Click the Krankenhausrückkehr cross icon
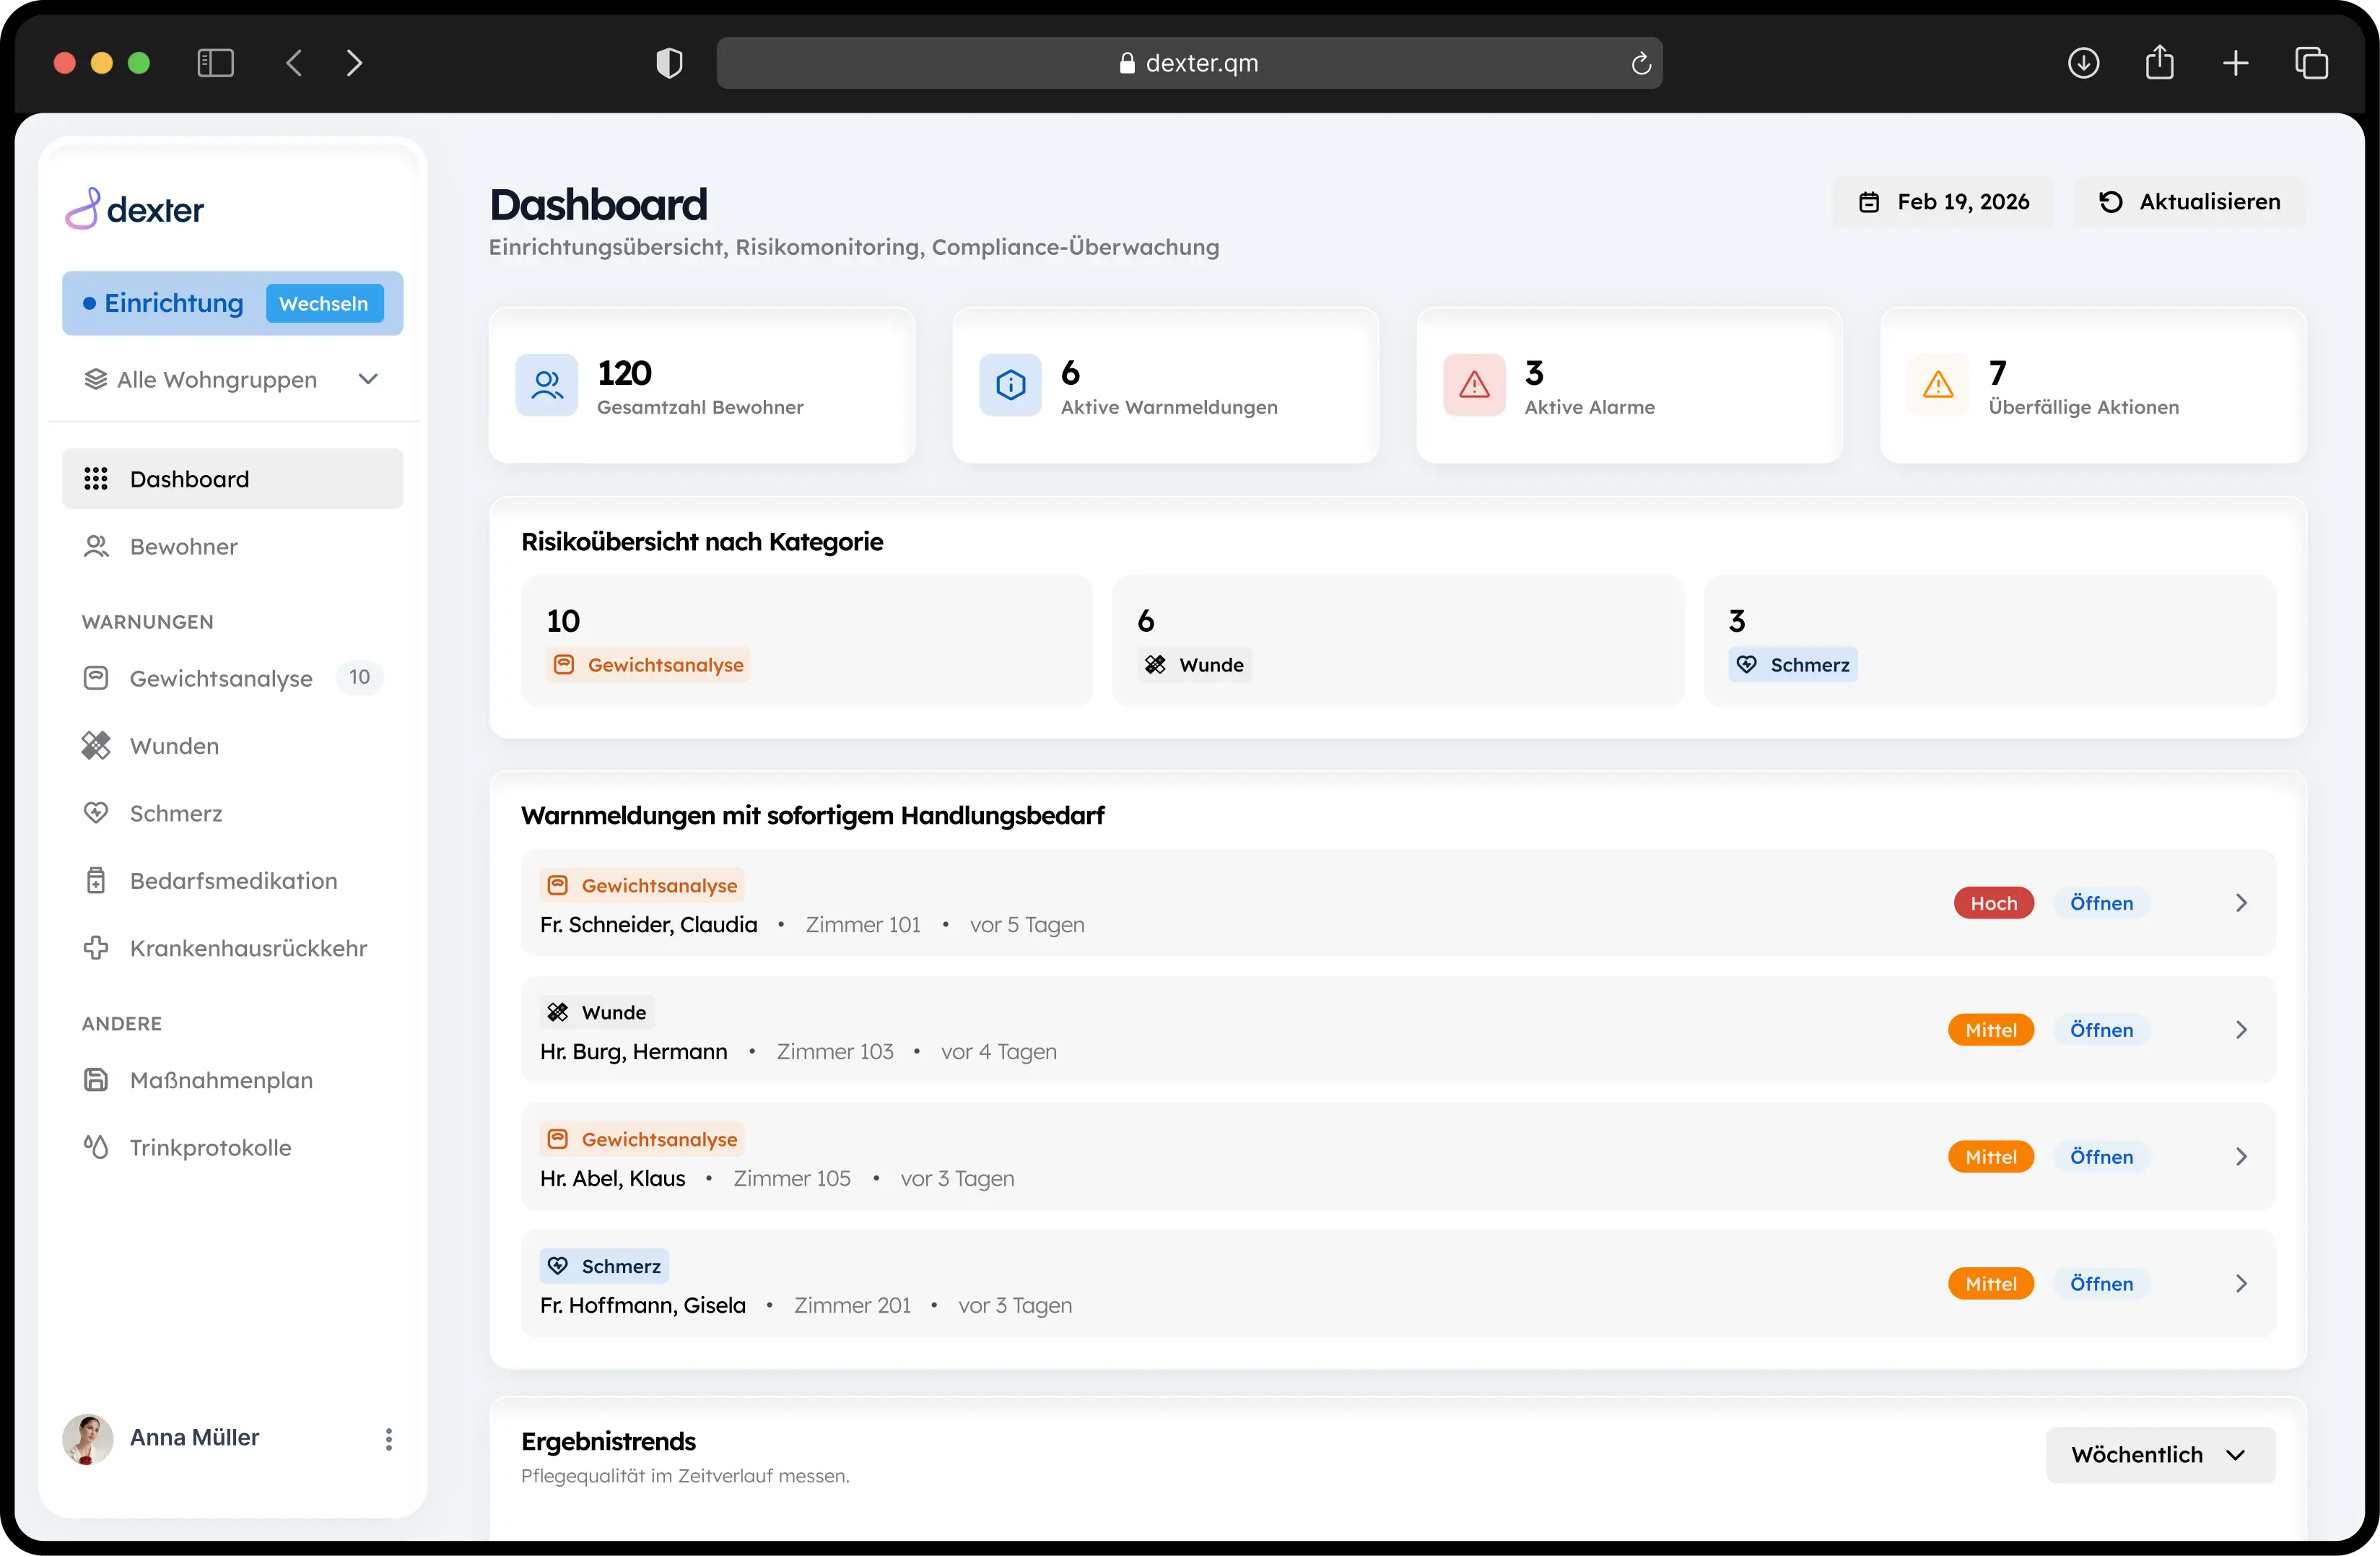The image size is (2380, 1556). click(96, 948)
